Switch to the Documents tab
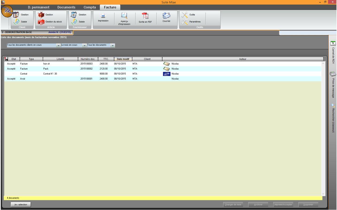The image size is (337, 210). pos(66,7)
